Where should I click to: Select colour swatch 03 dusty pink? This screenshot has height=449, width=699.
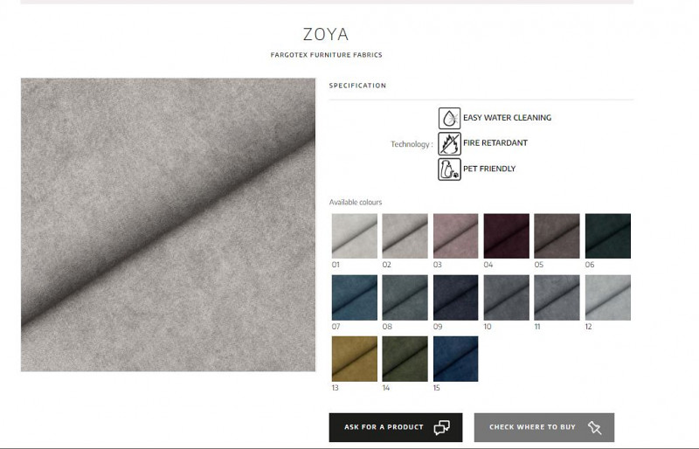(455, 236)
